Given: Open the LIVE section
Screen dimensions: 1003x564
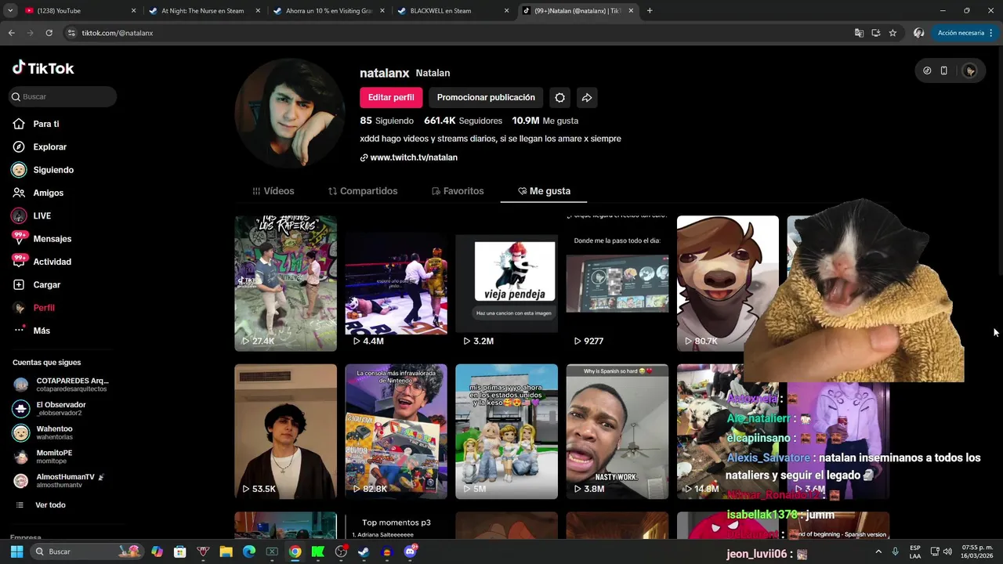Looking at the screenshot, I should click(x=31, y=215).
